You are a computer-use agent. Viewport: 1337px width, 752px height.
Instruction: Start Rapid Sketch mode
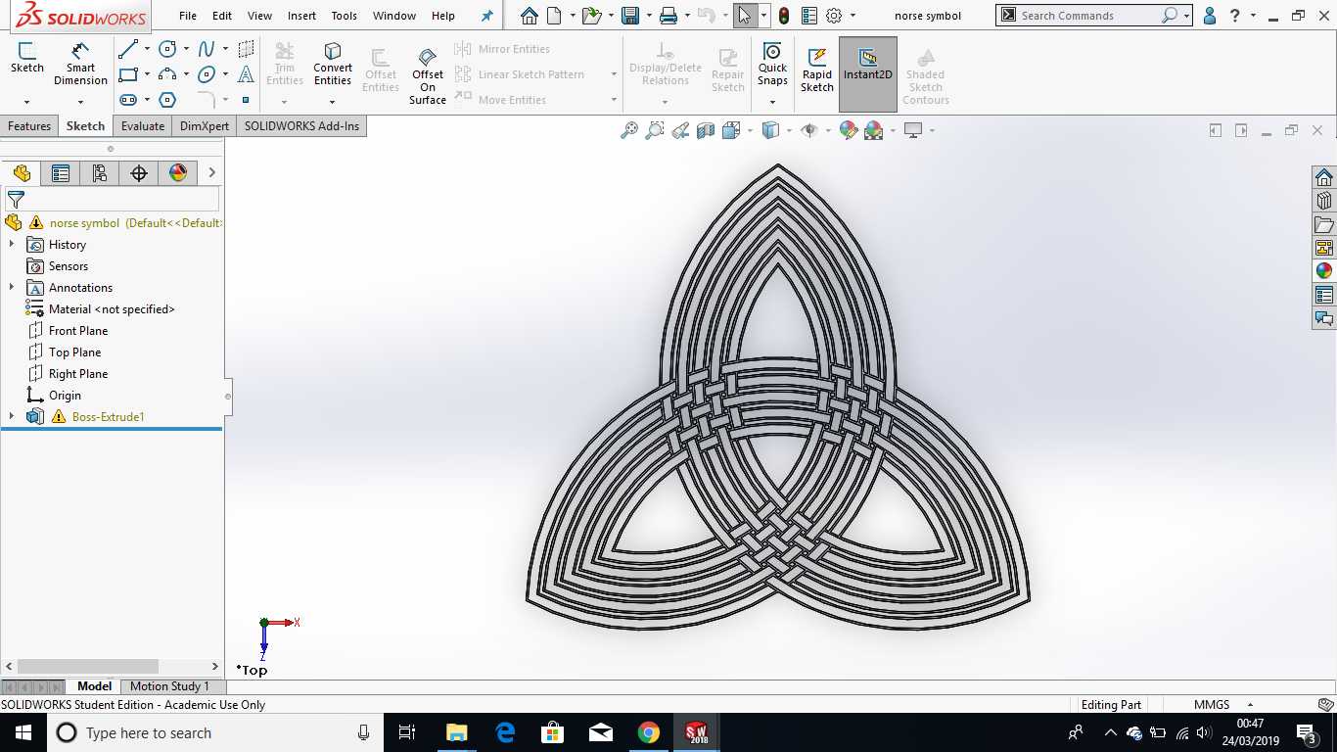coord(817,69)
